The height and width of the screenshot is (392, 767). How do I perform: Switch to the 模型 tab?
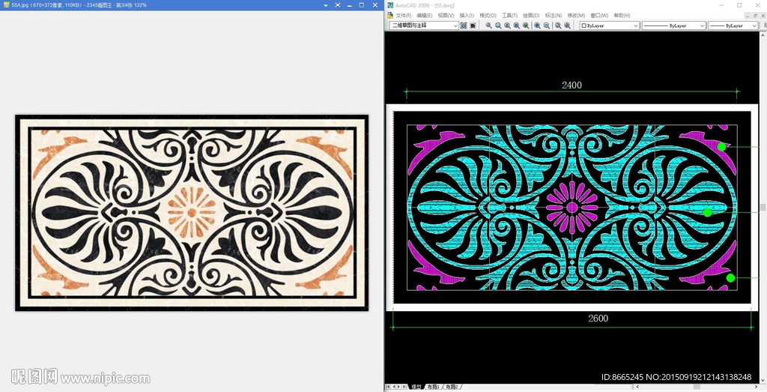coord(416,387)
